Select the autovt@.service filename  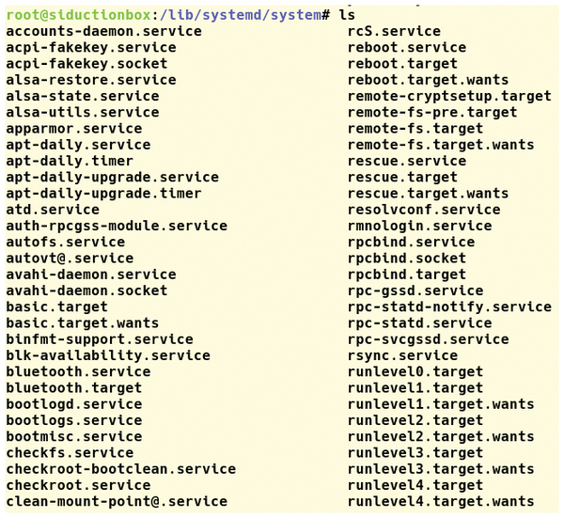point(70,259)
